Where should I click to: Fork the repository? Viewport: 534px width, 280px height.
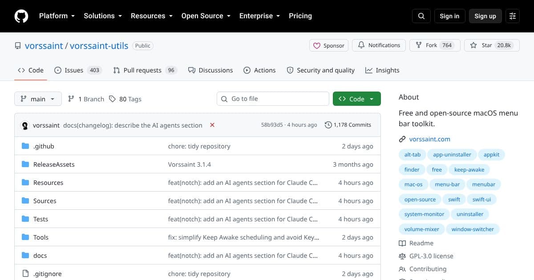435,45
